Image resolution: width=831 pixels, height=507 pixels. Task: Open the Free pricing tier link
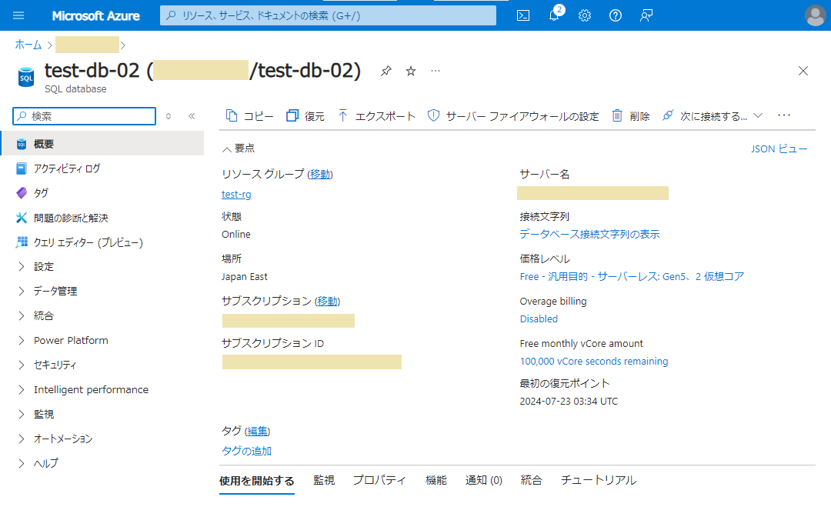(x=632, y=276)
